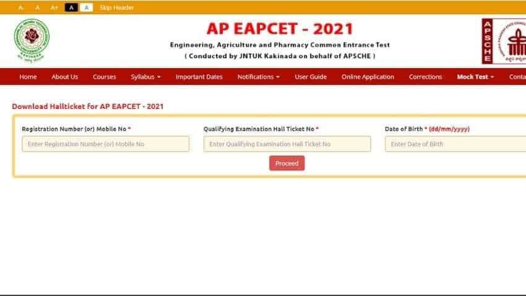Image resolution: width=526 pixels, height=296 pixels.
Task: Open the User Guide page
Action: [311, 77]
